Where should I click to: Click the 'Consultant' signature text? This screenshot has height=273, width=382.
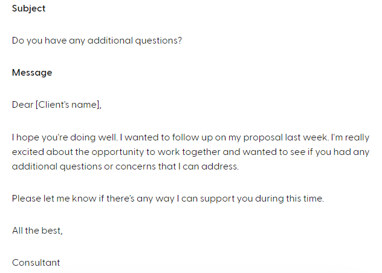click(36, 263)
